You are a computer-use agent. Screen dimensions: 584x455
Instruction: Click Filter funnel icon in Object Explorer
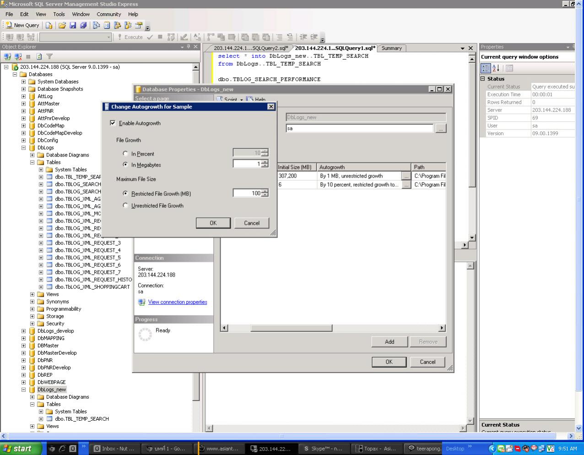49,56
